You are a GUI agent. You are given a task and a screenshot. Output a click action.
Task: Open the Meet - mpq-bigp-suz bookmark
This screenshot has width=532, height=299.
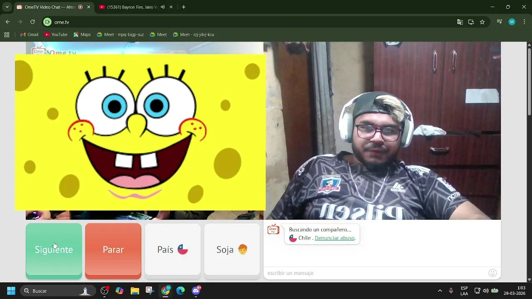[x=120, y=34]
